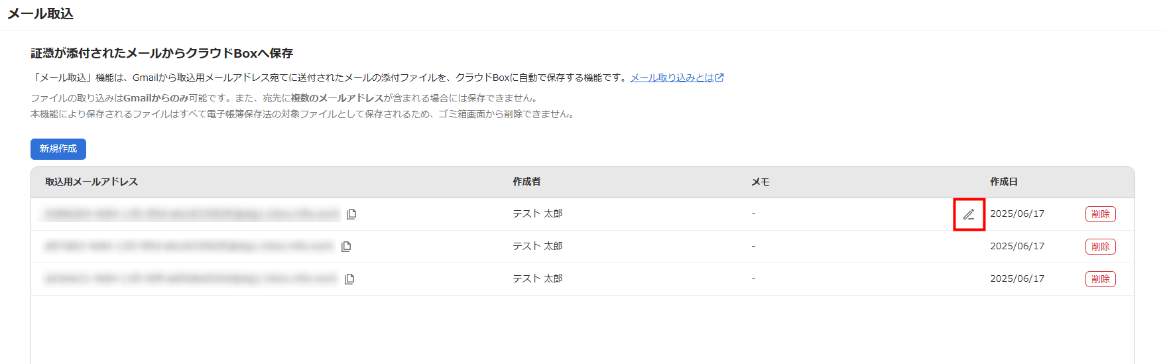Click the 取込用メールアドレス column header
The height and width of the screenshot is (364, 1165).
click(x=92, y=182)
